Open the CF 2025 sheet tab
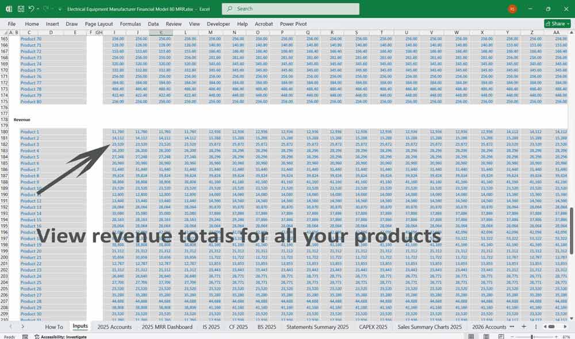Viewport: 575px width, 339px height. coord(239,326)
